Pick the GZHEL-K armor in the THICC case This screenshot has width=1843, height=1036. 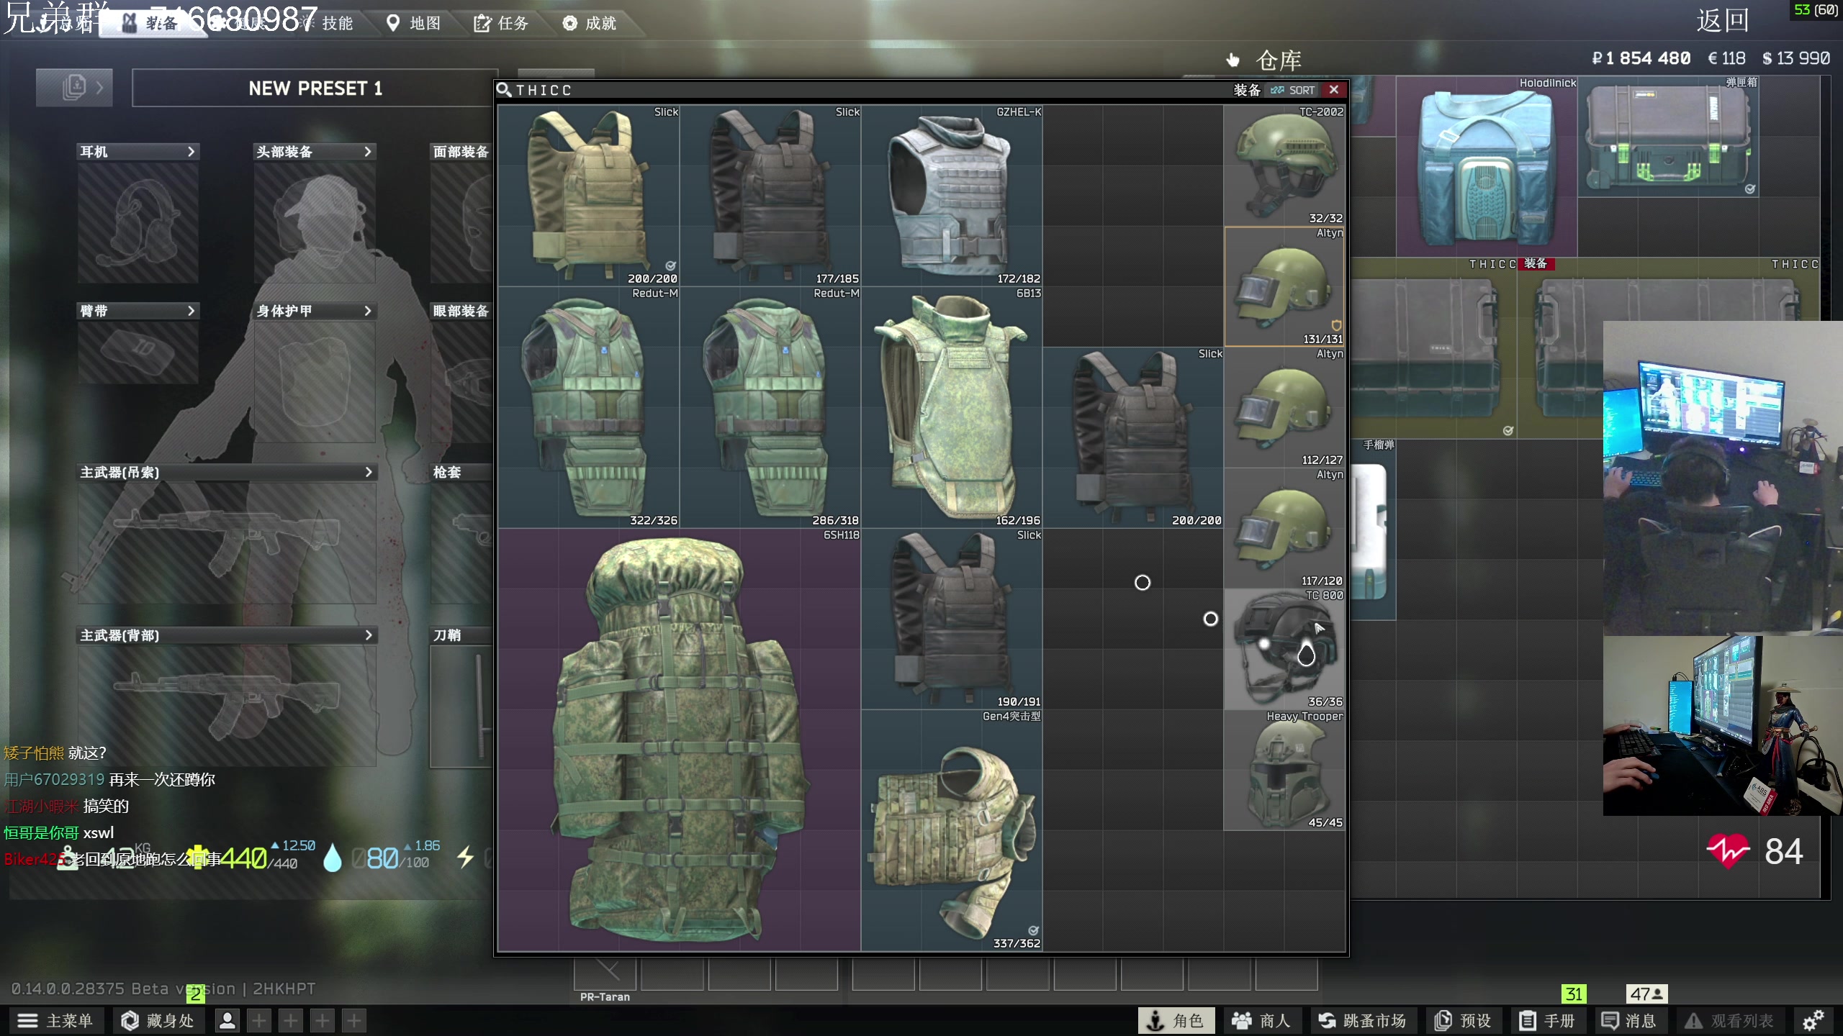point(952,196)
